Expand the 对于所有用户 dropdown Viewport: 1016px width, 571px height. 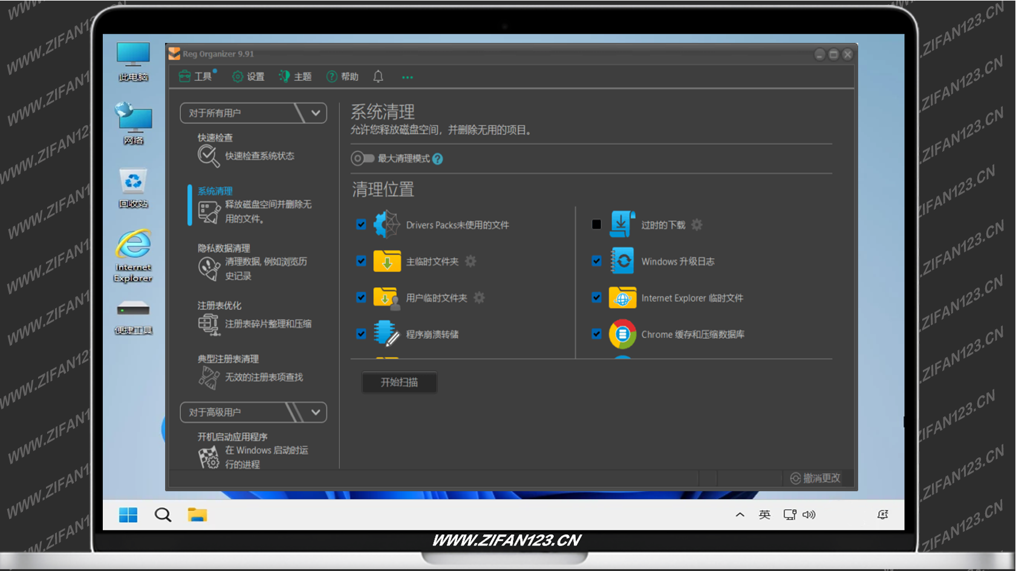(x=253, y=113)
